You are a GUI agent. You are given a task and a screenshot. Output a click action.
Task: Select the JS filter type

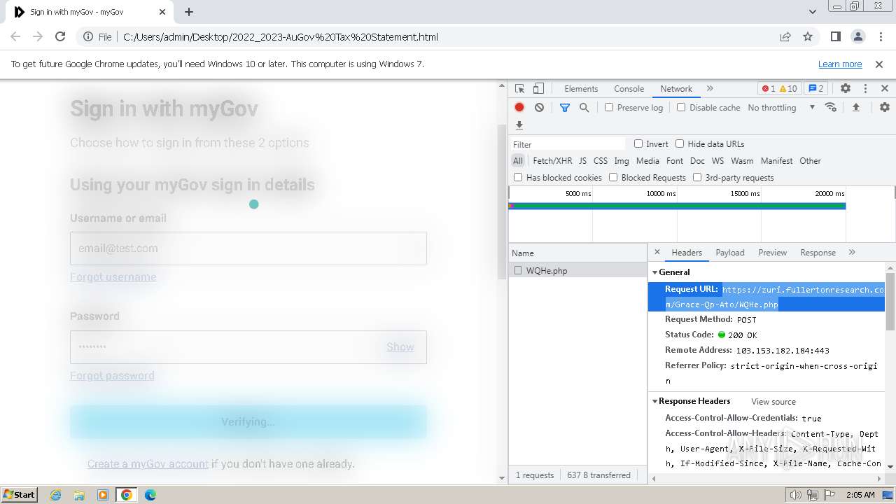point(582,160)
